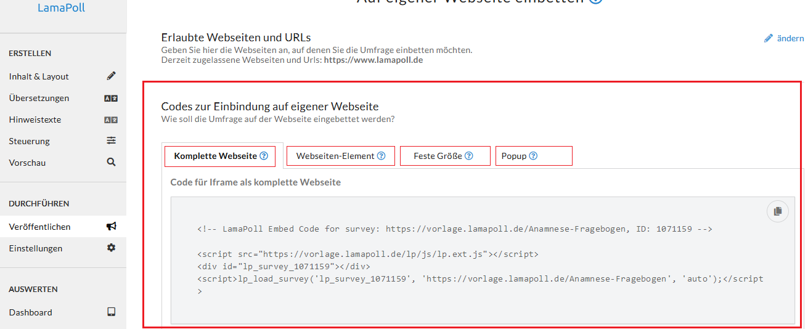Open help icon on Komplette Webseite tab
This screenshot has height=329, width=808.
point(264,156)
